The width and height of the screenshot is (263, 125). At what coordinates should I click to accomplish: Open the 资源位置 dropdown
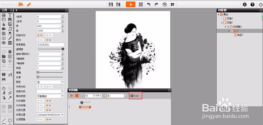point(63,115)
